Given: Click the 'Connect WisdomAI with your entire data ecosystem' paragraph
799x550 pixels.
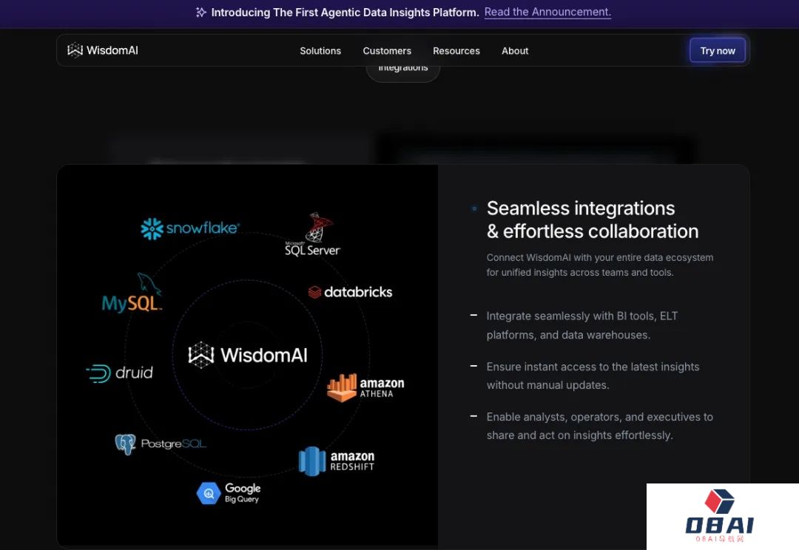Looking at the screenshot, I should pos(600,265).
